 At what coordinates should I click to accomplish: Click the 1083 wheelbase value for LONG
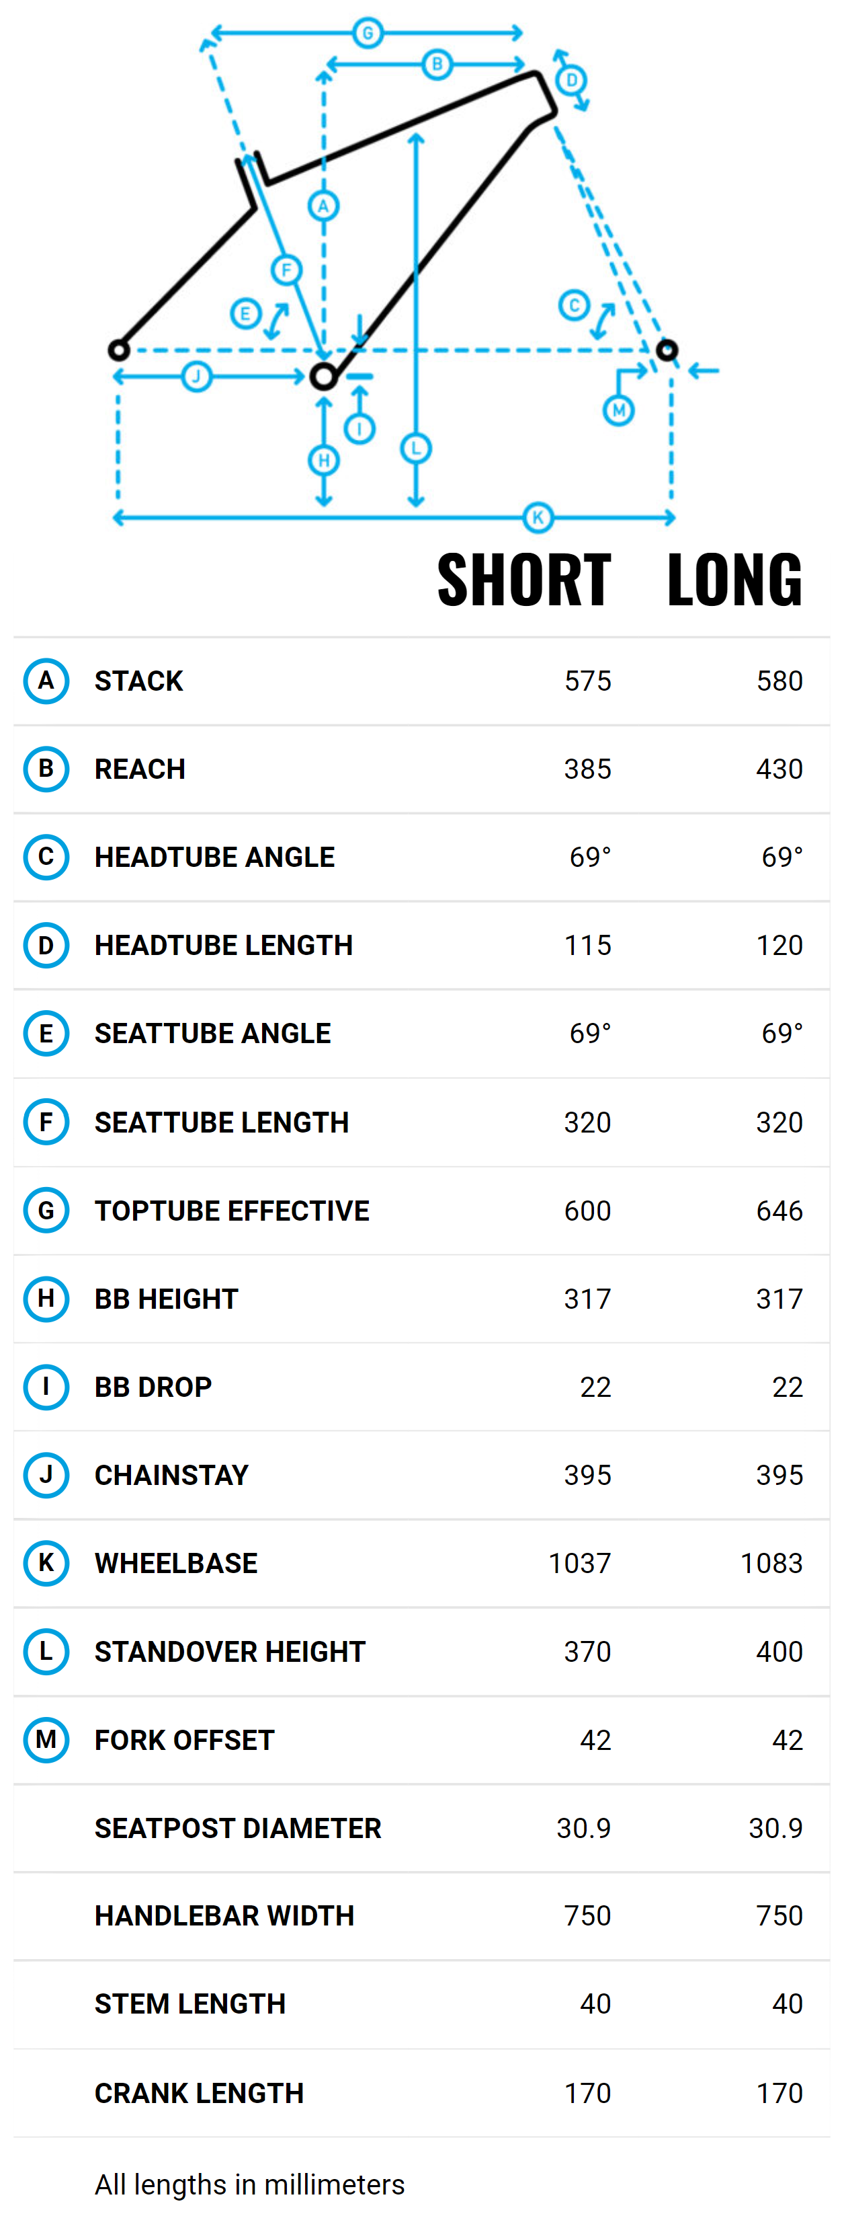click(771, 1564)
